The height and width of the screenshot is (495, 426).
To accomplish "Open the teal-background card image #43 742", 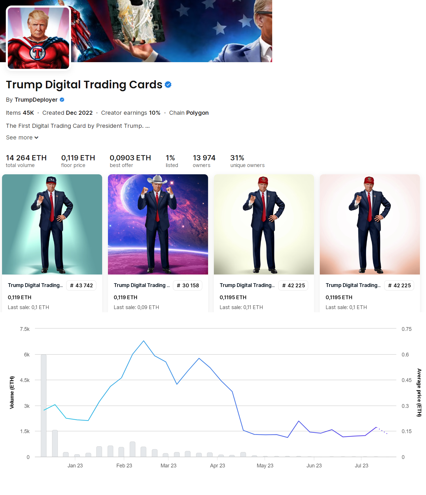I will 52,224.
